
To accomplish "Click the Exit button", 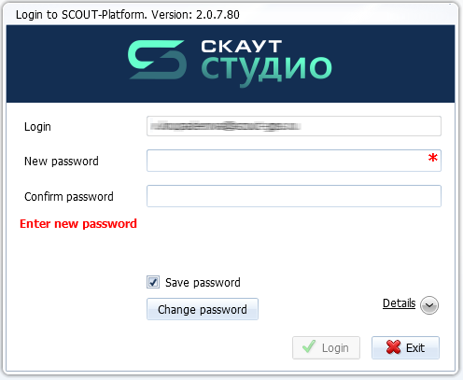I will click(x=405, y=347).
